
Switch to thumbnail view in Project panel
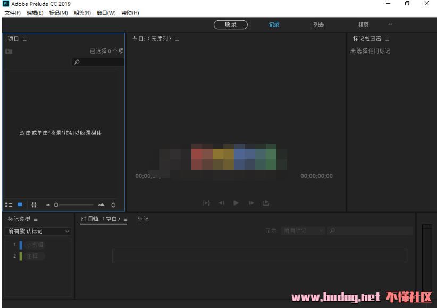pyautogui.click(x=20, y=205)
